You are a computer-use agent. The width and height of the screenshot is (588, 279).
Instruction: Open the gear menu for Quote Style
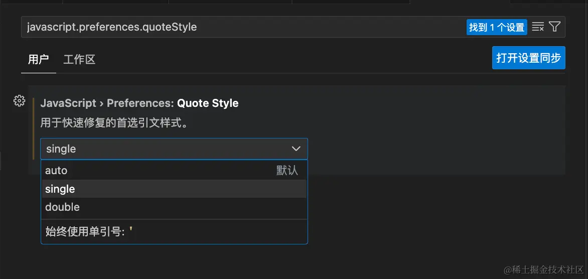(19, 101)
